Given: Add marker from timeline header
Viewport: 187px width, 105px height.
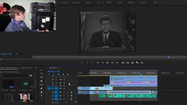Looking at the screenshot, I should (x=63, y=75).
